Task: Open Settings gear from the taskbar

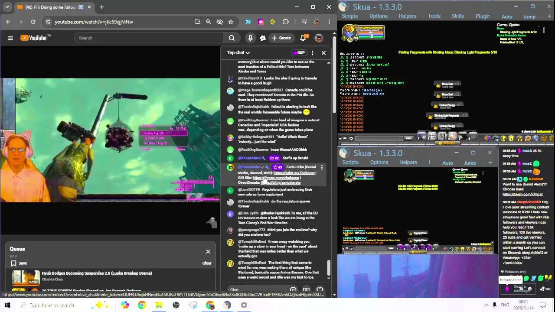Action: (244, 305)
